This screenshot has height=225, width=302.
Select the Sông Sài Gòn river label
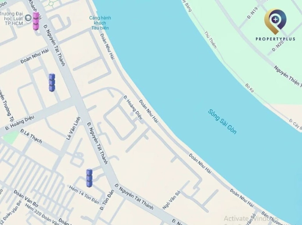pyautogui.click(x=222, y=121)
